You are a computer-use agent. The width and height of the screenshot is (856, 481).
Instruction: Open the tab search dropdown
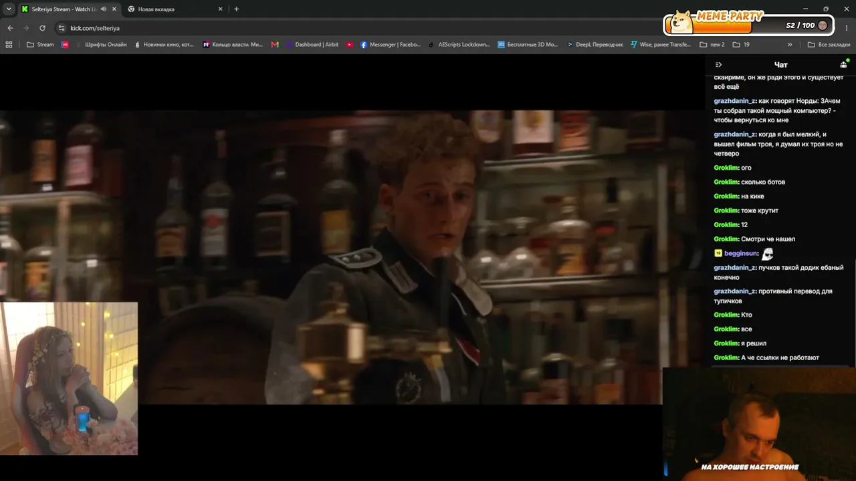[x=9, y=9]
